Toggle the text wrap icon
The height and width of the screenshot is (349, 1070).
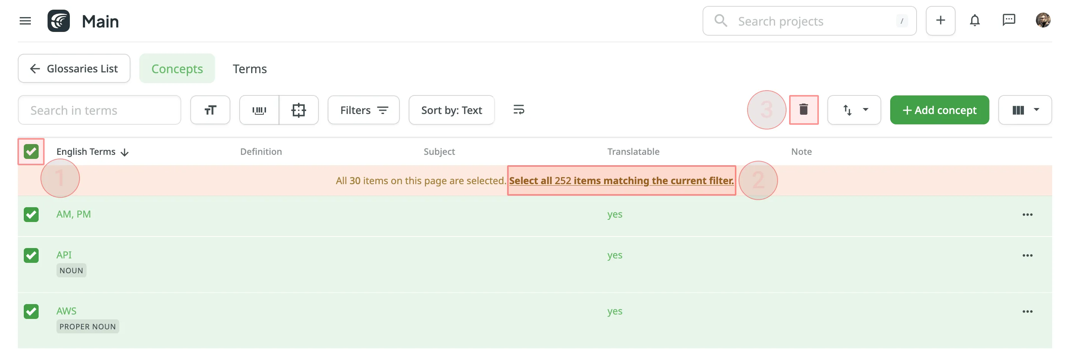518,110
